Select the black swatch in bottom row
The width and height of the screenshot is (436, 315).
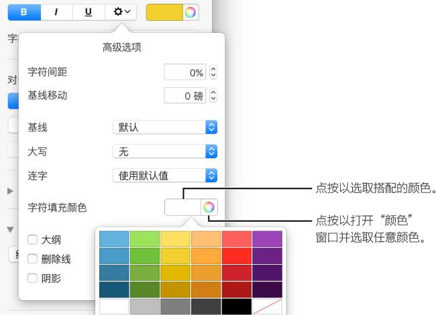click(x=237, y=307)
